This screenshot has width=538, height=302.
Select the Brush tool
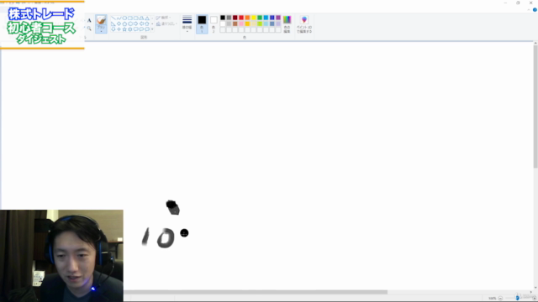click(101, 21)
